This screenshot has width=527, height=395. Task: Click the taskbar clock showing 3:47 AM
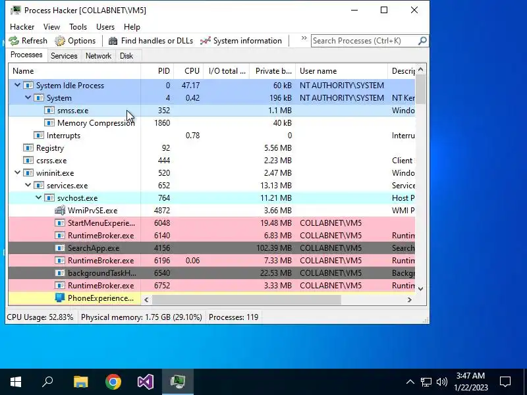pyautogui.click(x=470, y=382)
